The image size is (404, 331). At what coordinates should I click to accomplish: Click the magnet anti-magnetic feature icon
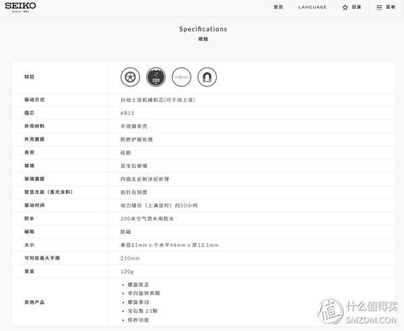207,77
